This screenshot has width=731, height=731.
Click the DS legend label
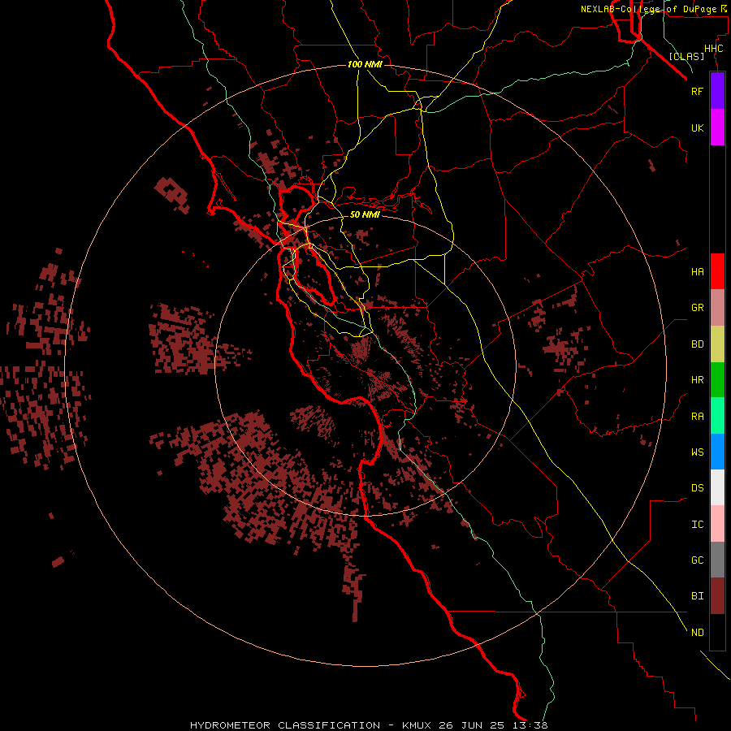tap(697, 488)
